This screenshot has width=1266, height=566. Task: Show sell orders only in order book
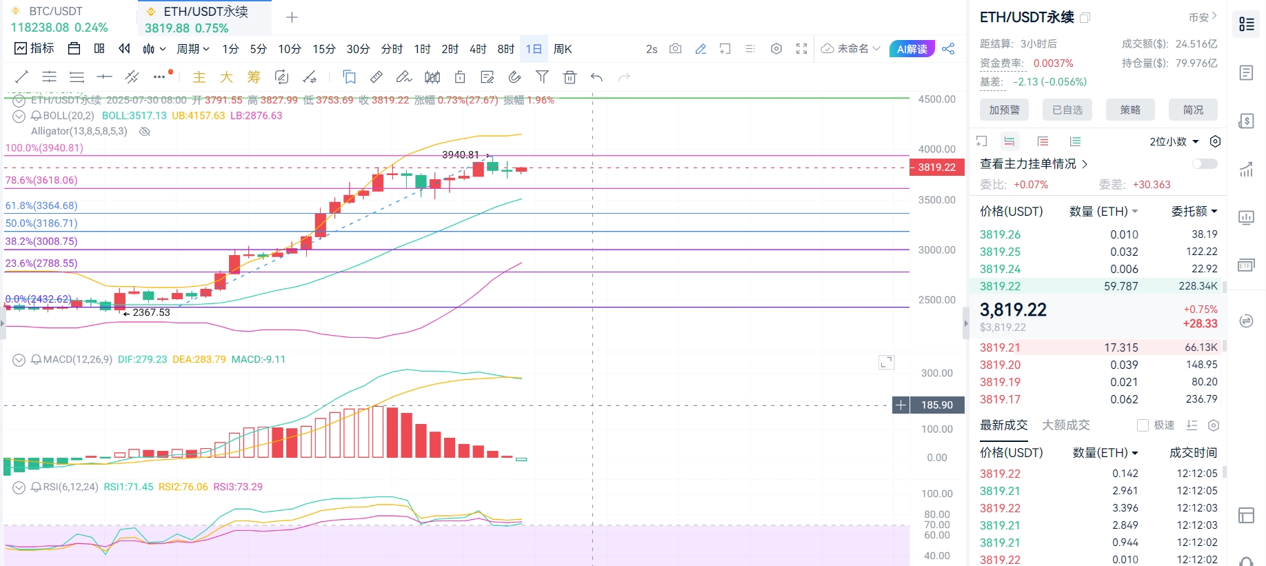tap(1043, 141)
